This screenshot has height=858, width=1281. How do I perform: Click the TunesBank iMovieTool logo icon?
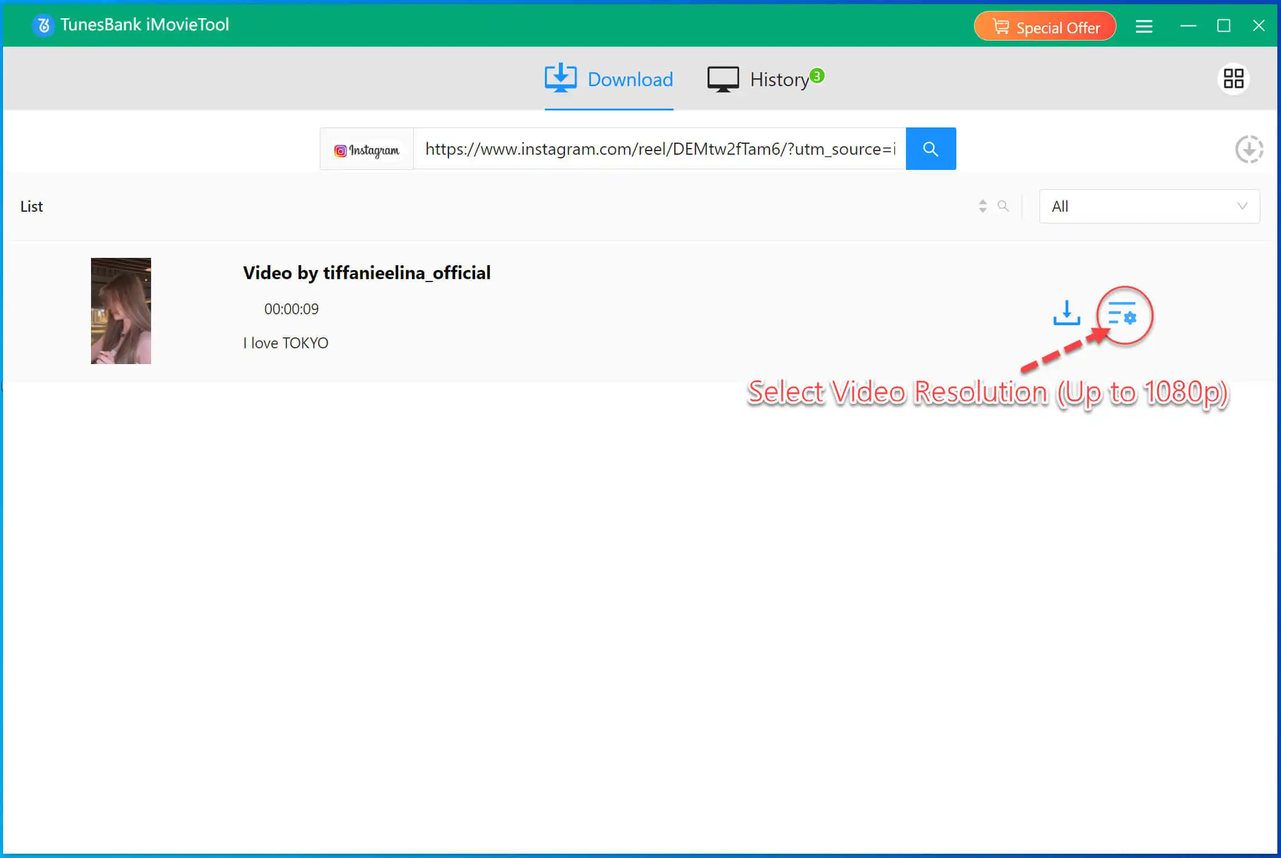pyautogui.click(x=43, y=25)
